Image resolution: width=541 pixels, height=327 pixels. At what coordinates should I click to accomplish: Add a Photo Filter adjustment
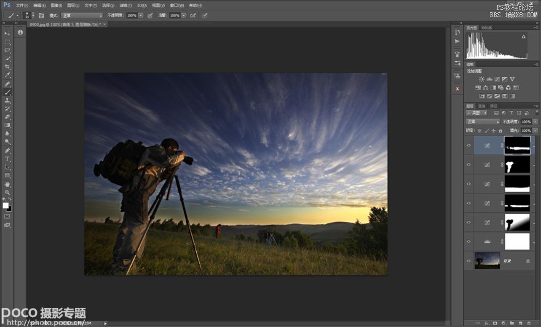500,88
